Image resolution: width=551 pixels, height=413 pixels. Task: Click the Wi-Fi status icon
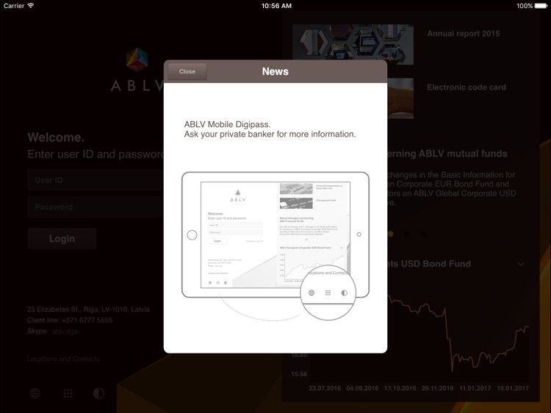[x=31, y=6]
